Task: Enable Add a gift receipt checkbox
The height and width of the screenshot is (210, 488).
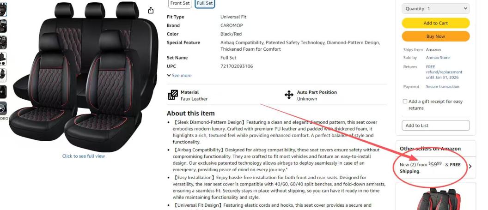Action: tap(405, 101)
